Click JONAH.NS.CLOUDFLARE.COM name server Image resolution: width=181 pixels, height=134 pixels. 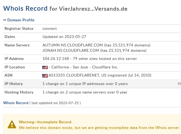tap(71, 51)
